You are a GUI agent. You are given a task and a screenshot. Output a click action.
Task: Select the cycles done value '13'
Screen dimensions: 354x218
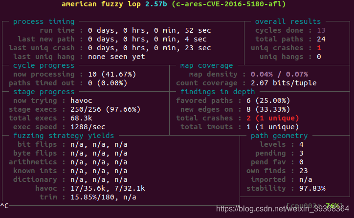click(321, 30)
